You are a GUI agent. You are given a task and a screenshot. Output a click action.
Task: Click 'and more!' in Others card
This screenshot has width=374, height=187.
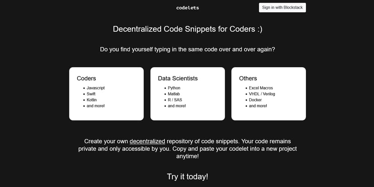click(258, 106)
